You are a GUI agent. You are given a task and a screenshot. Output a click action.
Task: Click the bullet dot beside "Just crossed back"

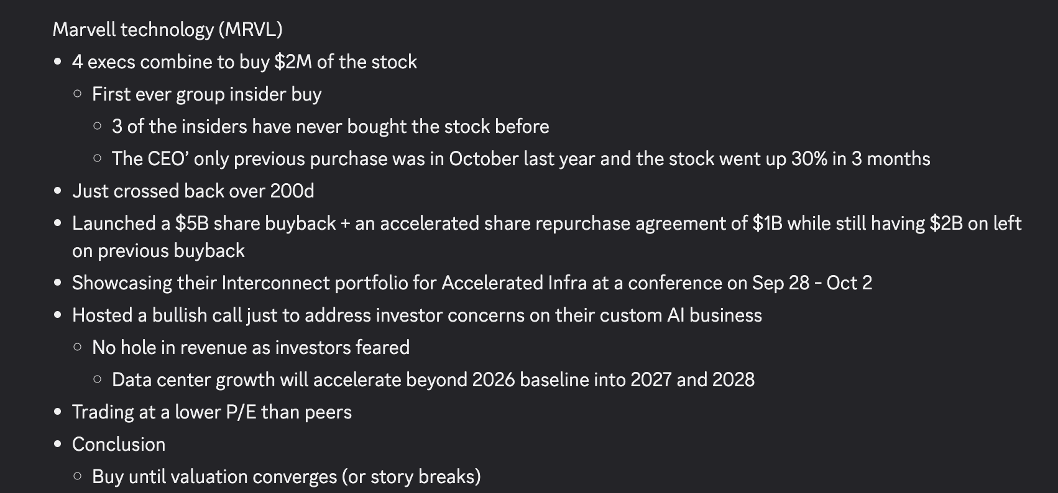58,191
